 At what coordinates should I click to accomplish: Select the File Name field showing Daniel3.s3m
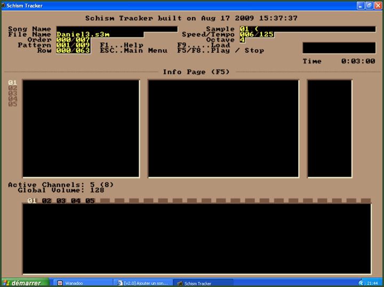(x=100, y=35)
